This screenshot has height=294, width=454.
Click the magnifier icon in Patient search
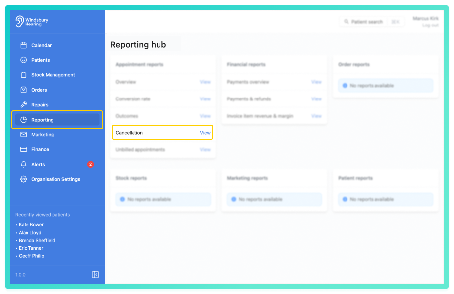pyautogui.click(x=347, y=22)
